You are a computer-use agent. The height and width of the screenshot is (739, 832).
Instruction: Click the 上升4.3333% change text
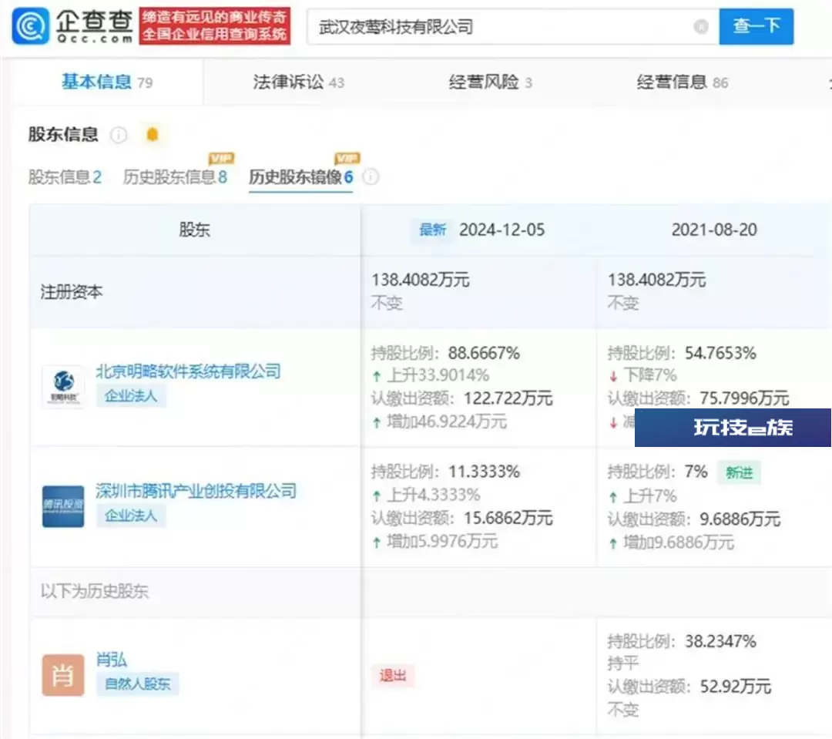click(434, 495)
